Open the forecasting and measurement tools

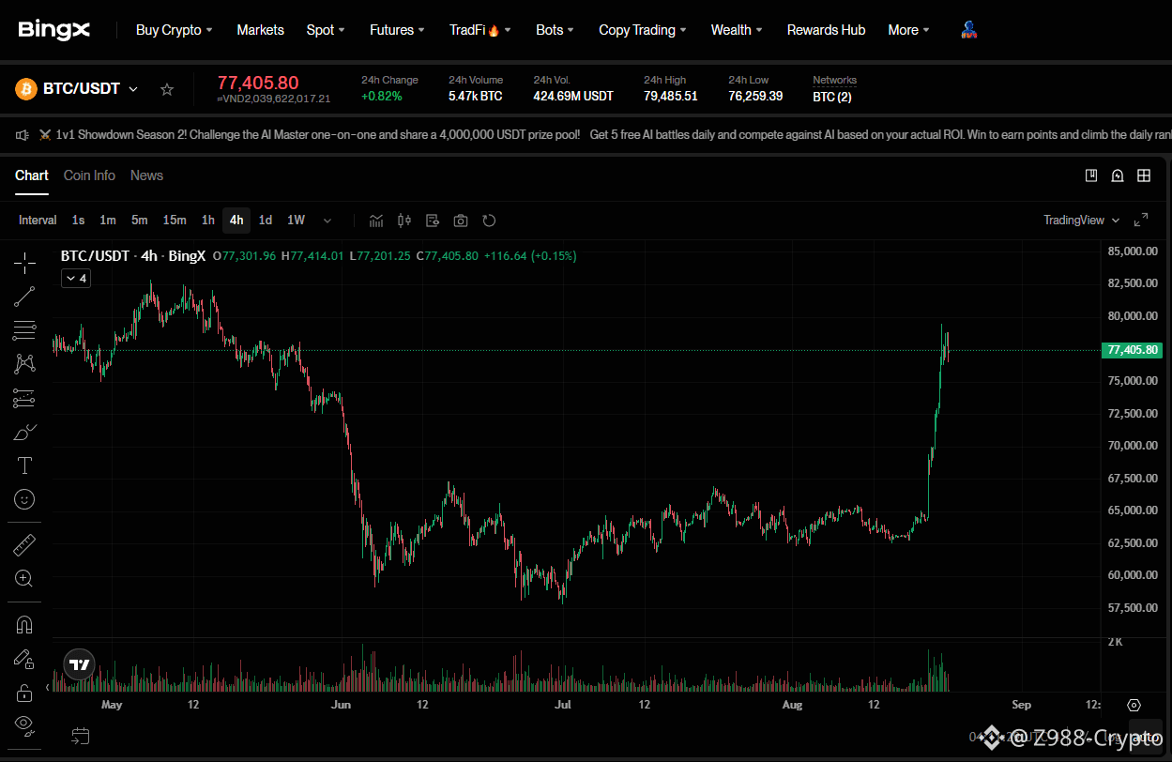click(24, 398)
